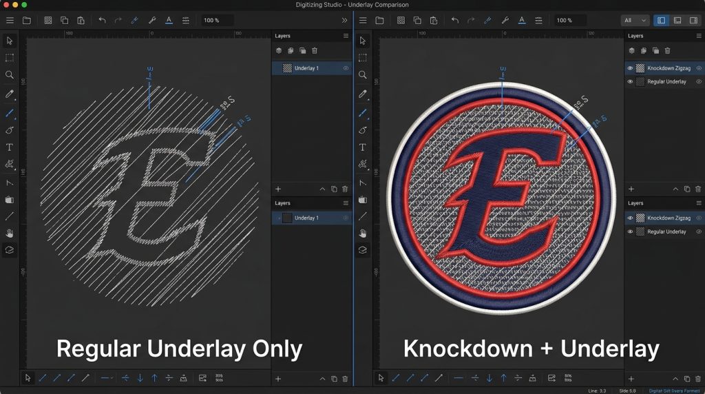705x394 pixels.
Task: Click the image icon in left pane bottom toolbar
Action: click(x=203, y=378)
